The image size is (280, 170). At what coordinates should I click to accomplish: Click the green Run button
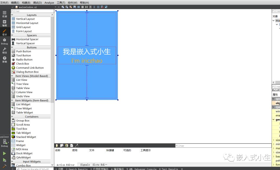pos(4,153)
